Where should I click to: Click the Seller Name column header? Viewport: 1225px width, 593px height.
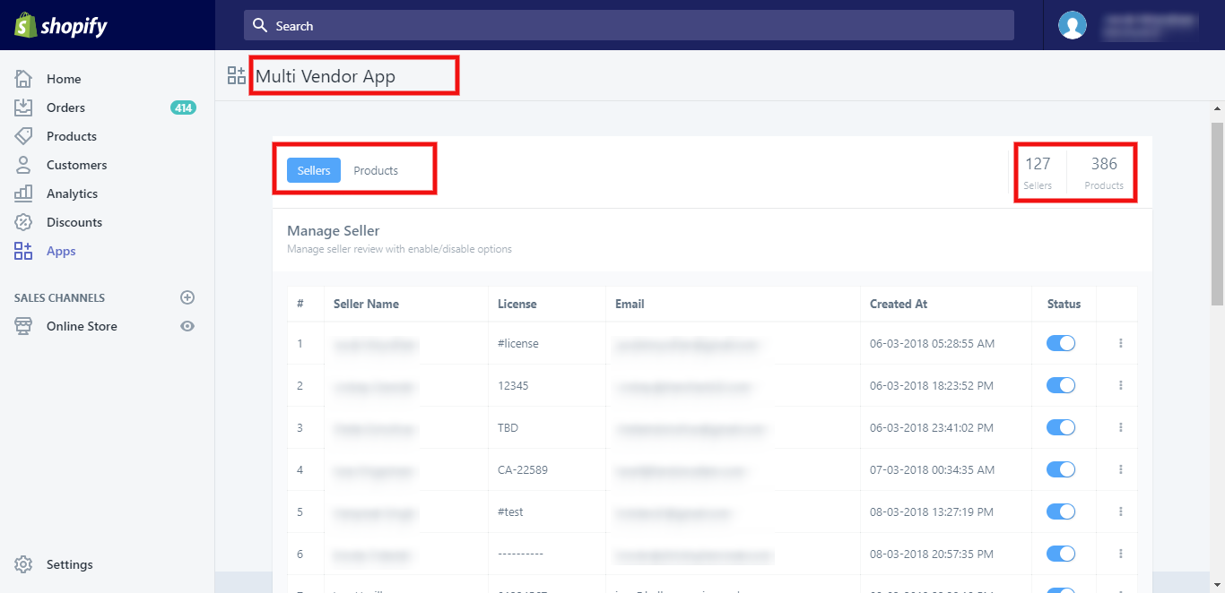366,304
